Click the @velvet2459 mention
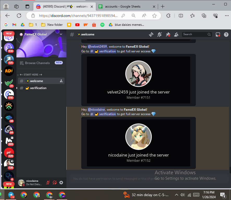The height and width of the screenshot is (200, 231). pyautogui.click(x=97, y=47)
